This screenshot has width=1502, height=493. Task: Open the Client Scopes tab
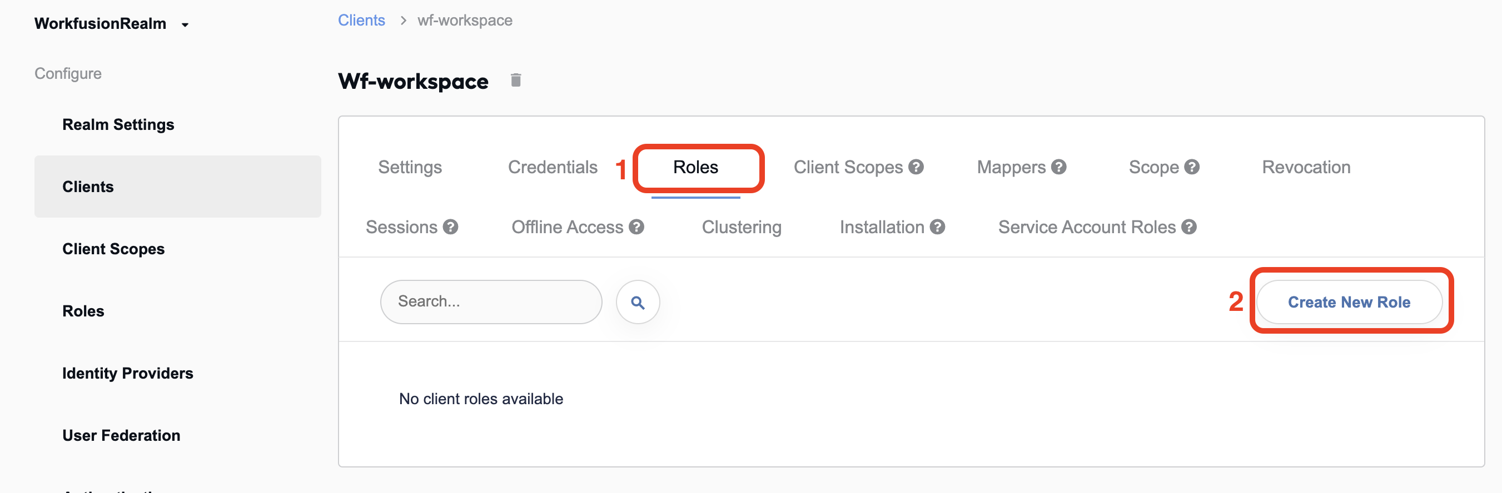pyautogui.click(x=848, y=167)
